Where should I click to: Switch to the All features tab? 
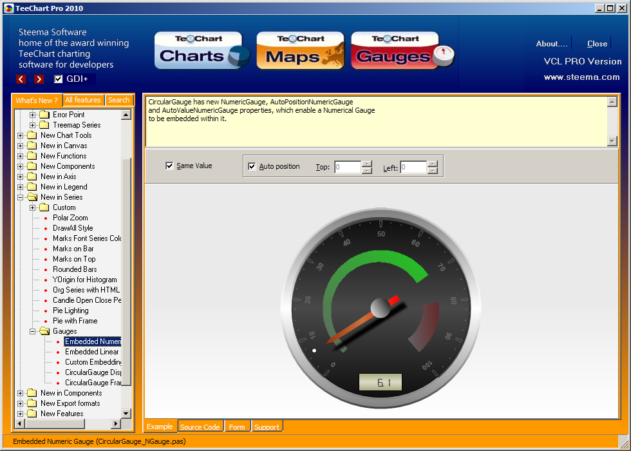83,100
